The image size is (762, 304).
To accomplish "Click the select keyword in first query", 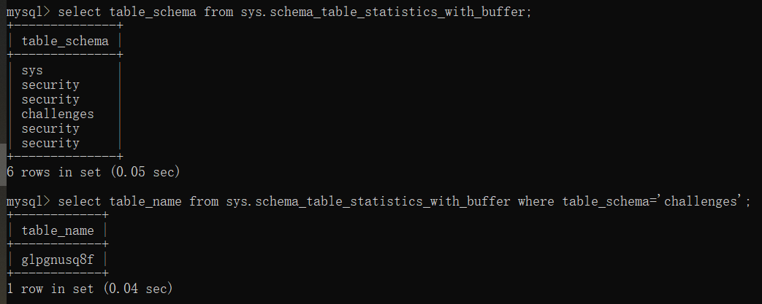I will 80,12.
